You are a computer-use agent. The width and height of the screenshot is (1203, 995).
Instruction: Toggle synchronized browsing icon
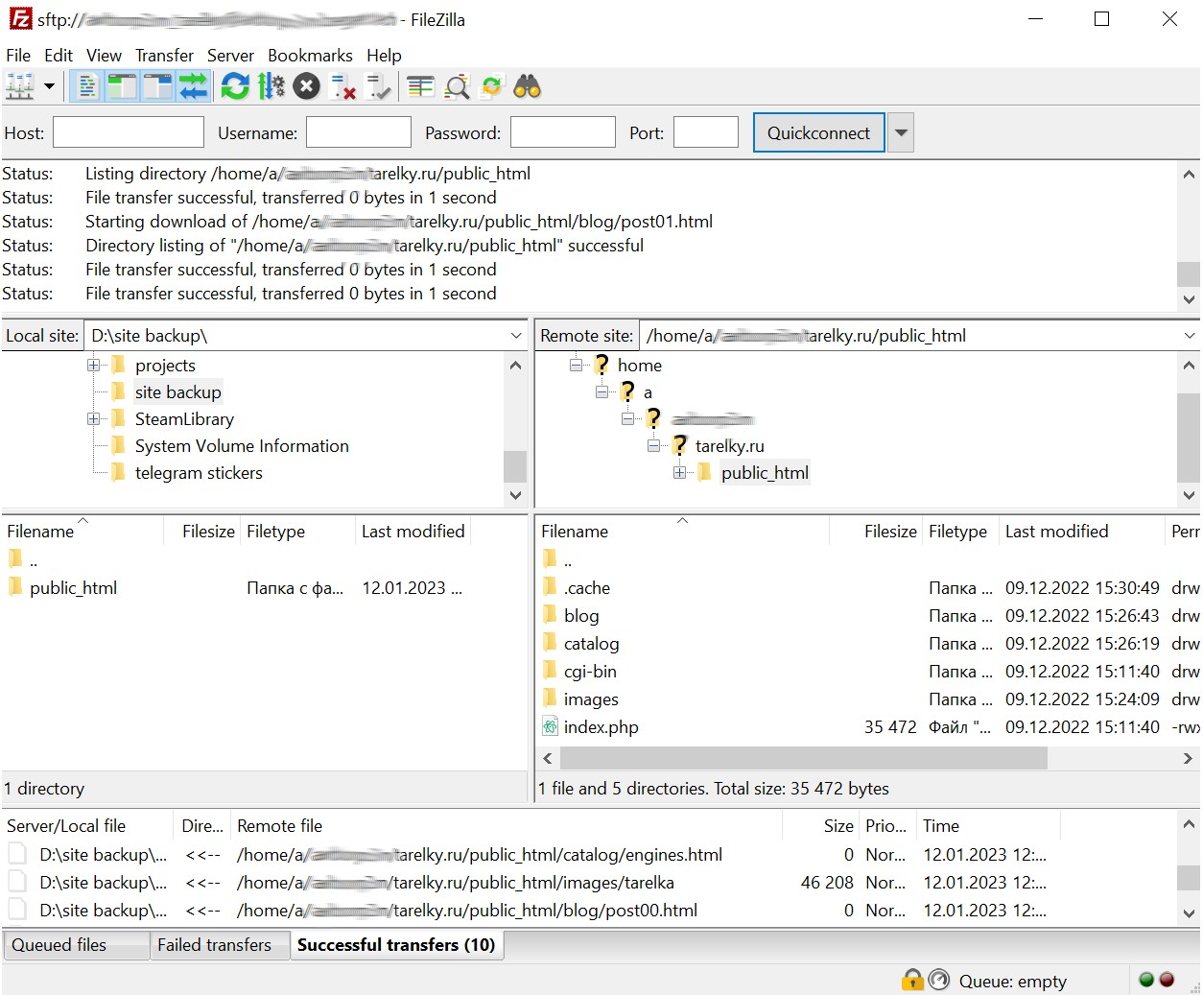[x=491, y=87]
